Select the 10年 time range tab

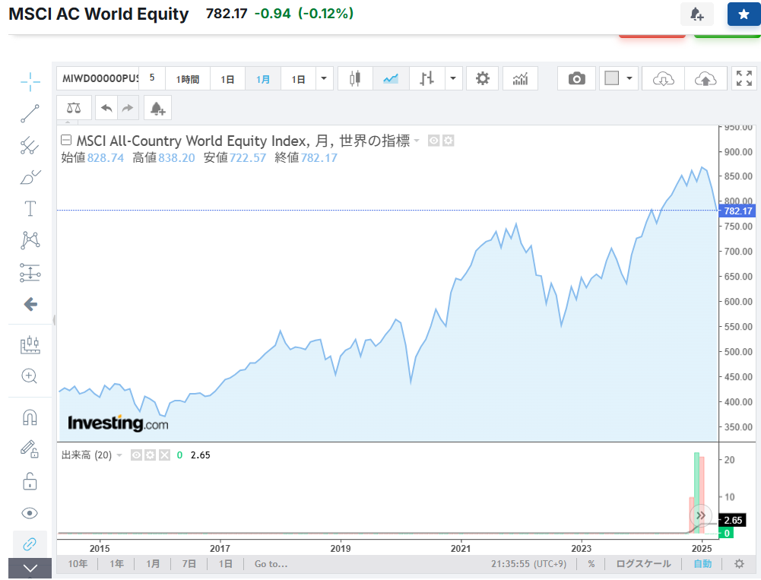(78, 564)
